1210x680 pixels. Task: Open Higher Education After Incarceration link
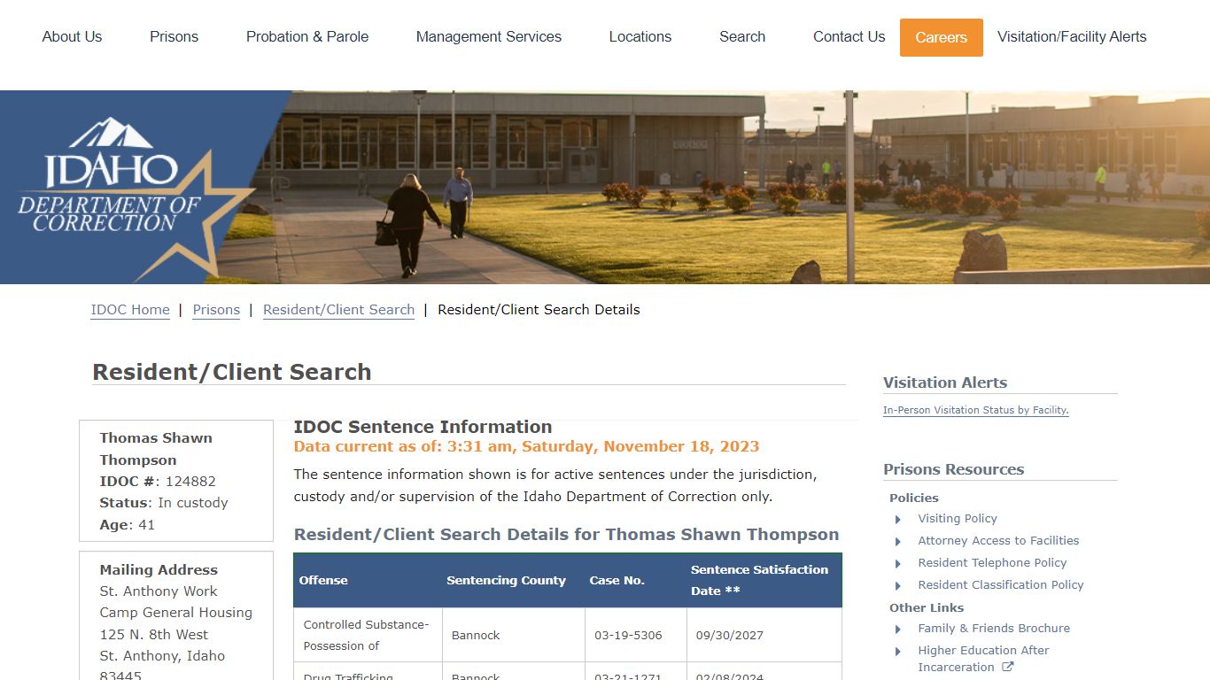(983, 659)
